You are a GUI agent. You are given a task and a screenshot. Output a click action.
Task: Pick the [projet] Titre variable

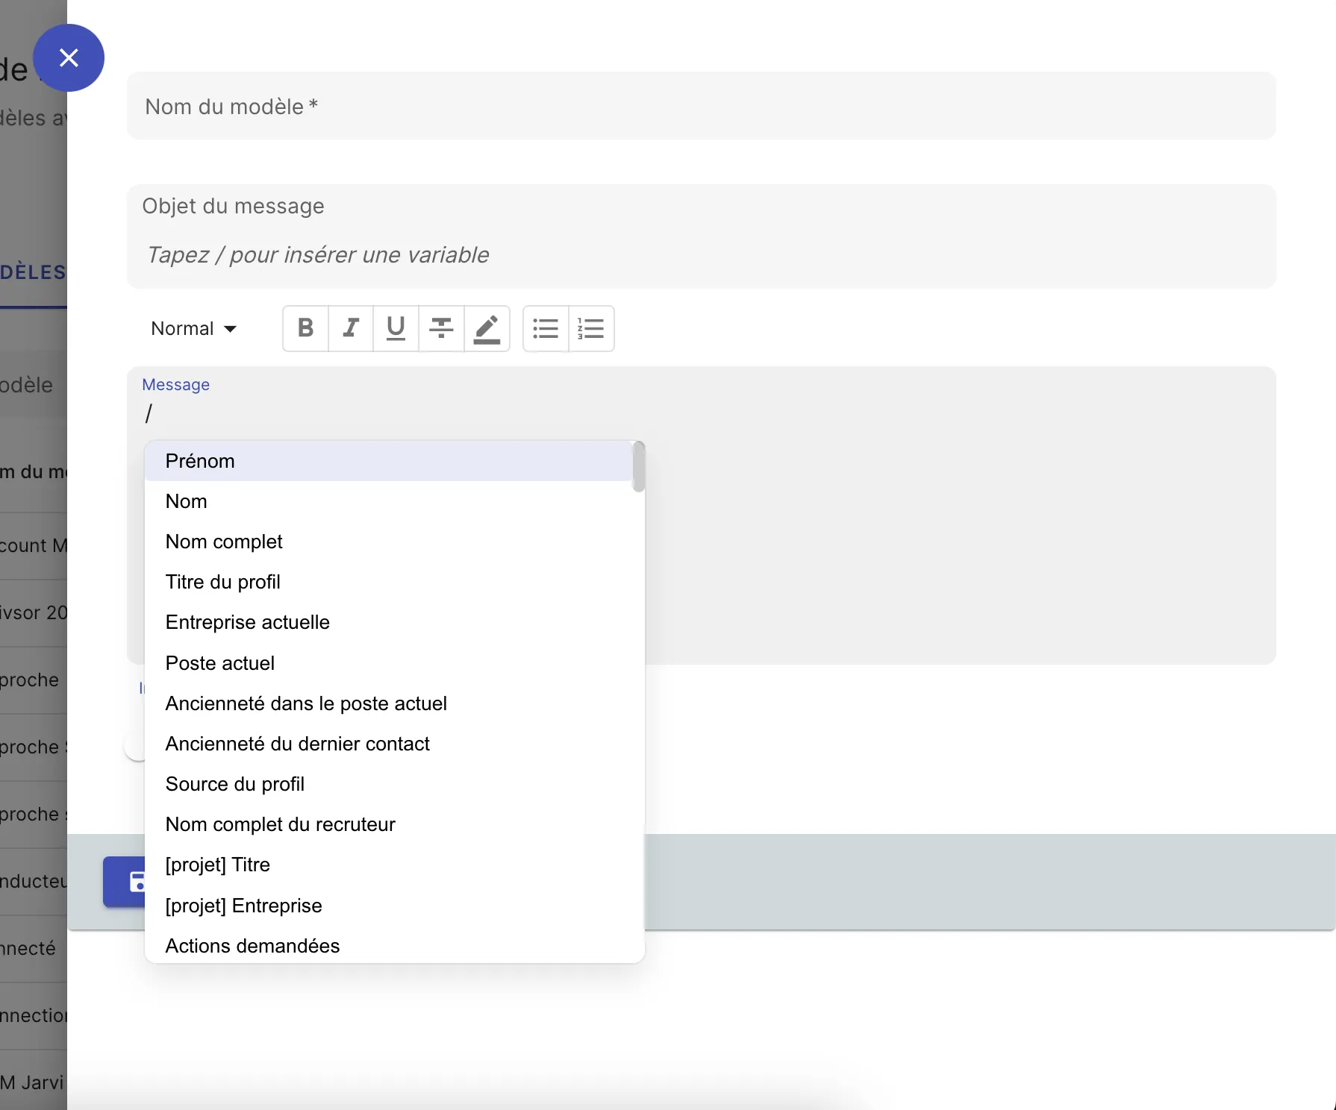217,865
